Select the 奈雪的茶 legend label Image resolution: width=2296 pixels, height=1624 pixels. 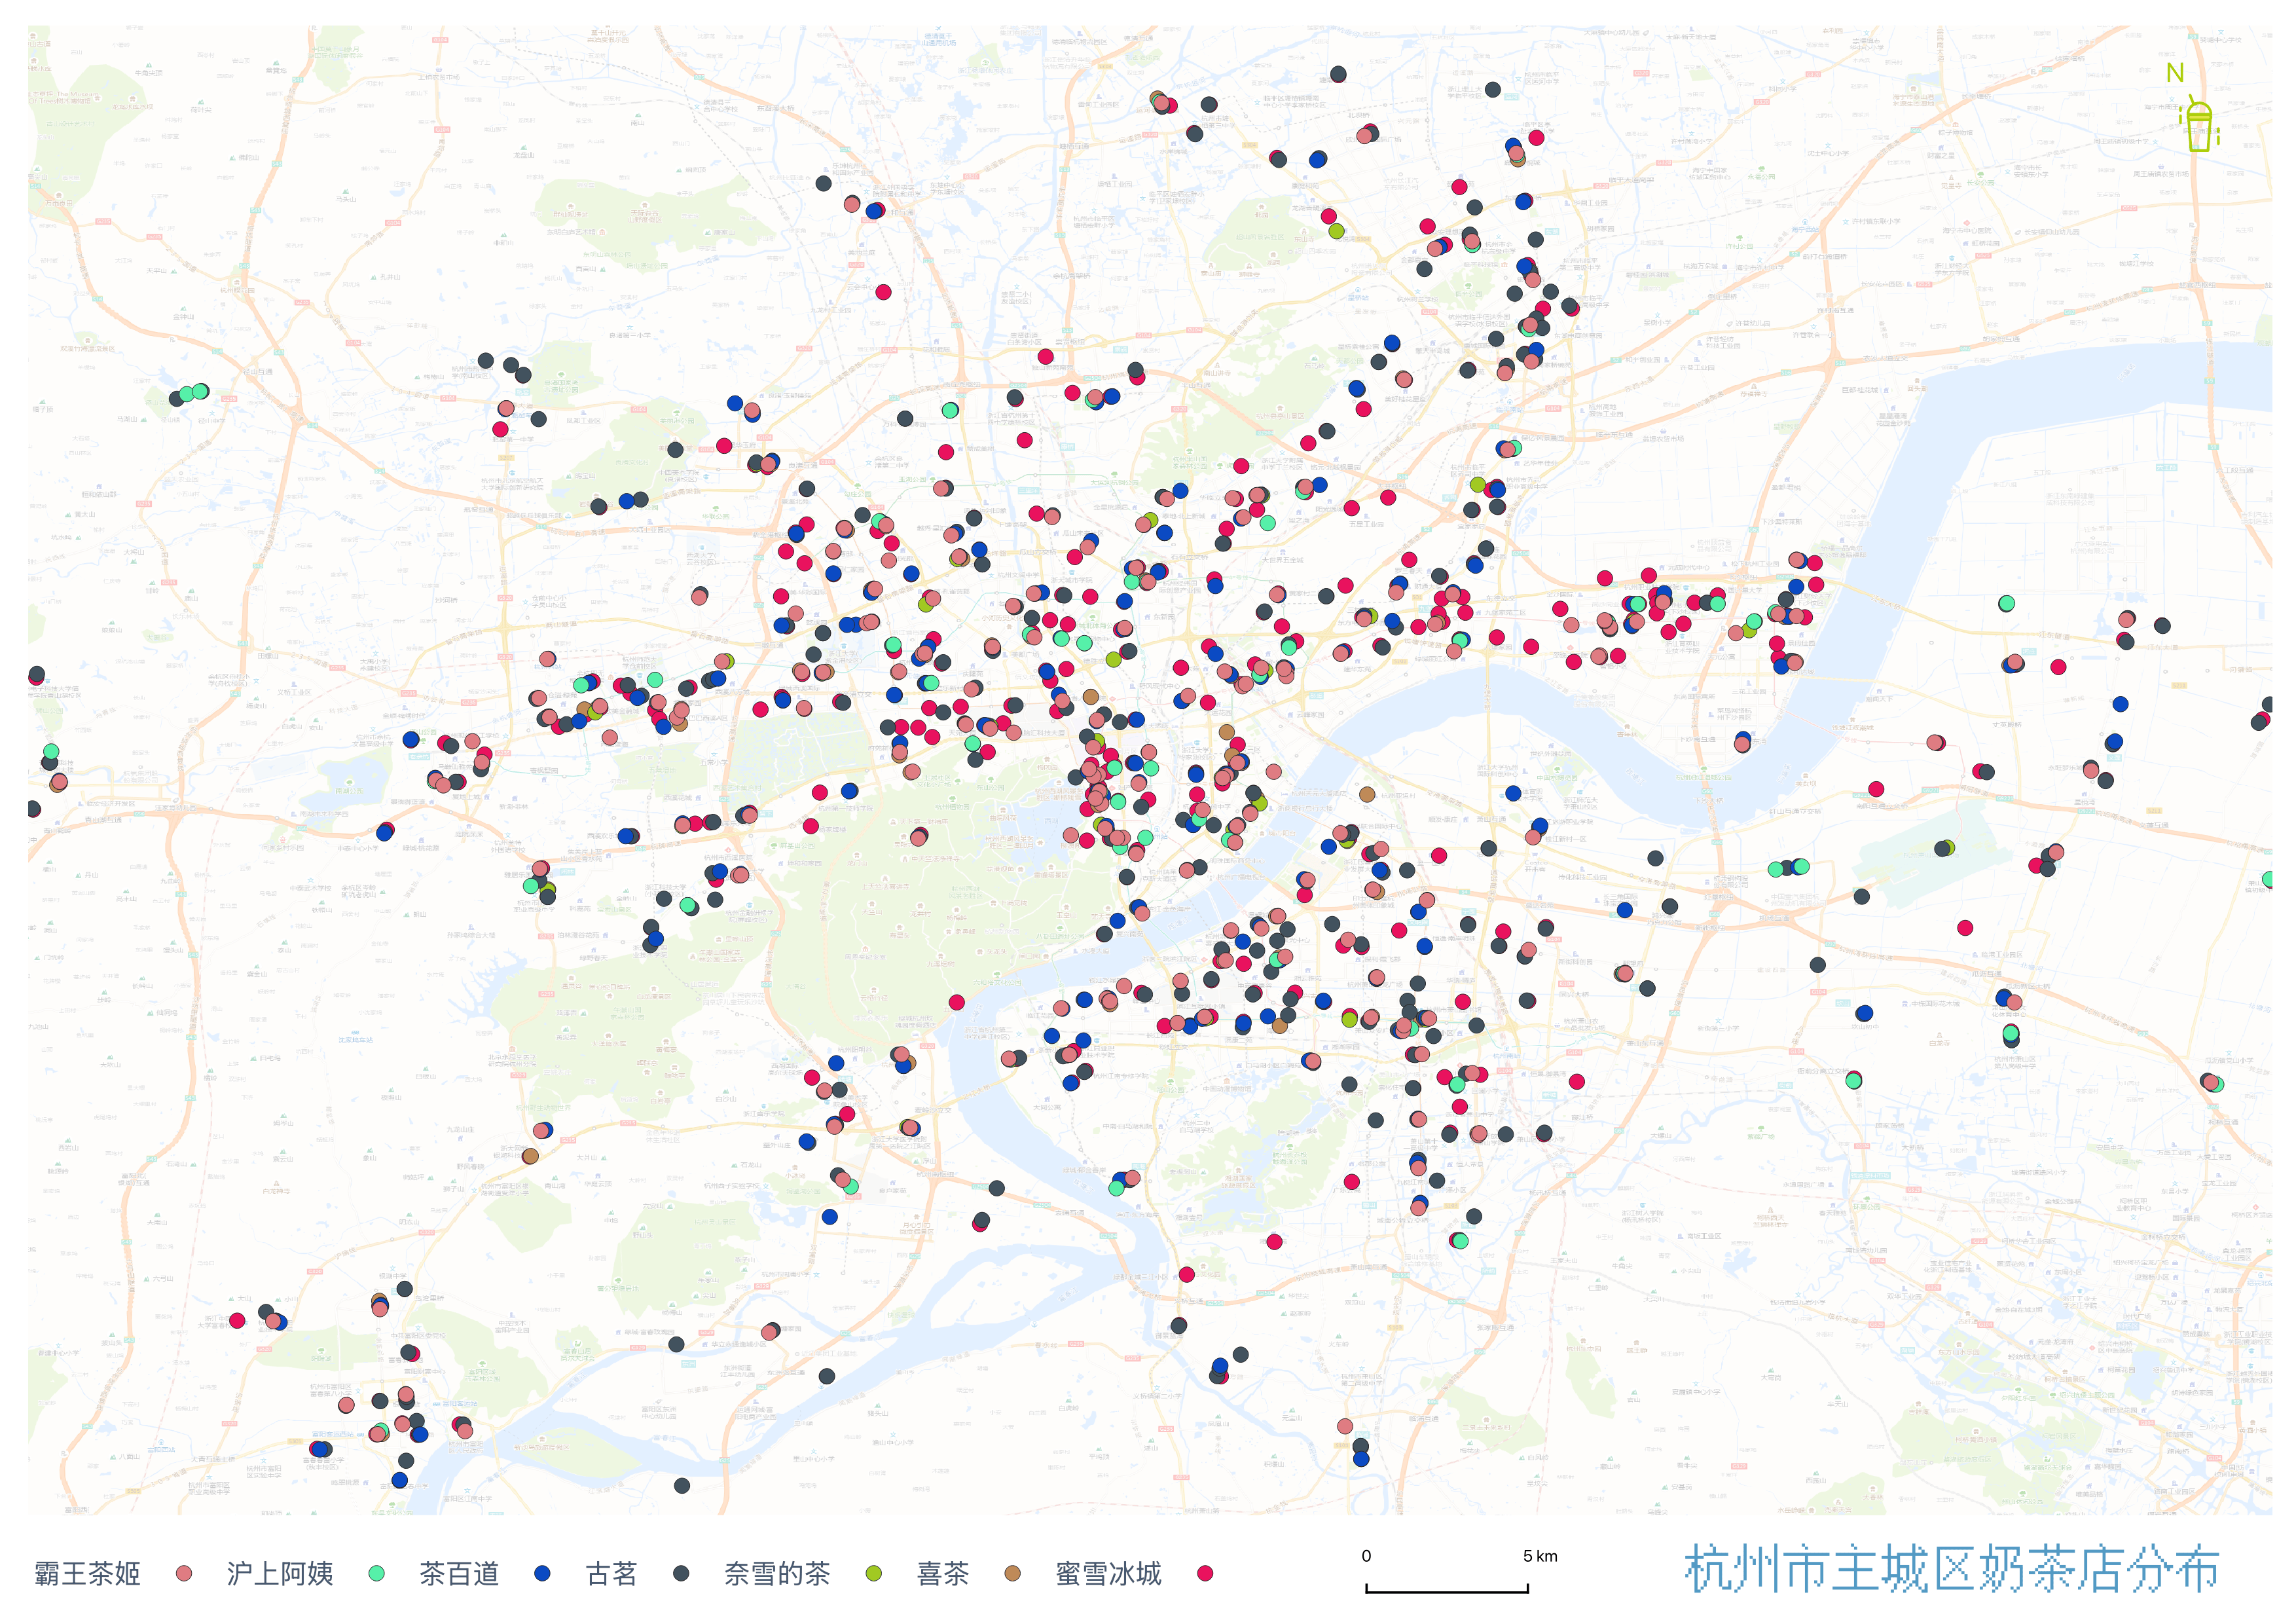pyautogui.click(x=777, y=1573)
